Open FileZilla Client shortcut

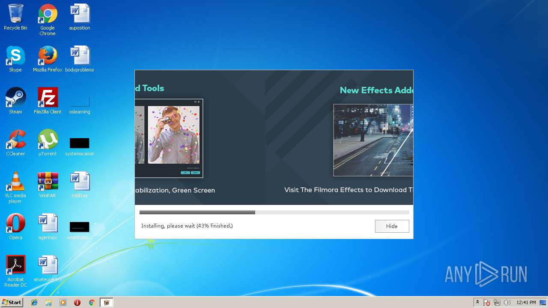pyautogui.click(x=48, y=101)
